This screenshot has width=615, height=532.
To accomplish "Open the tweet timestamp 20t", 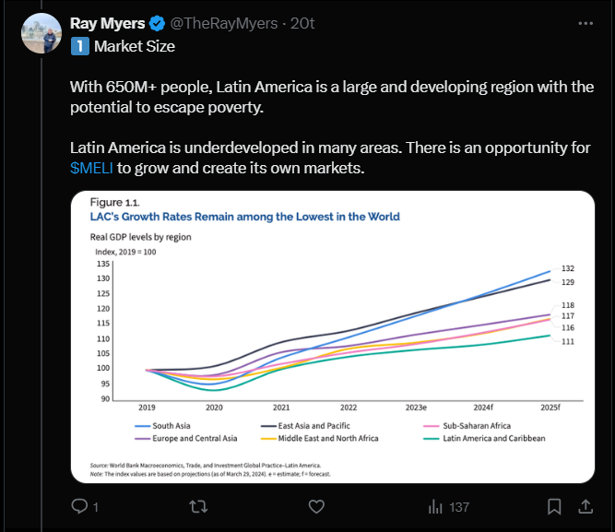I will pos(302,23).
